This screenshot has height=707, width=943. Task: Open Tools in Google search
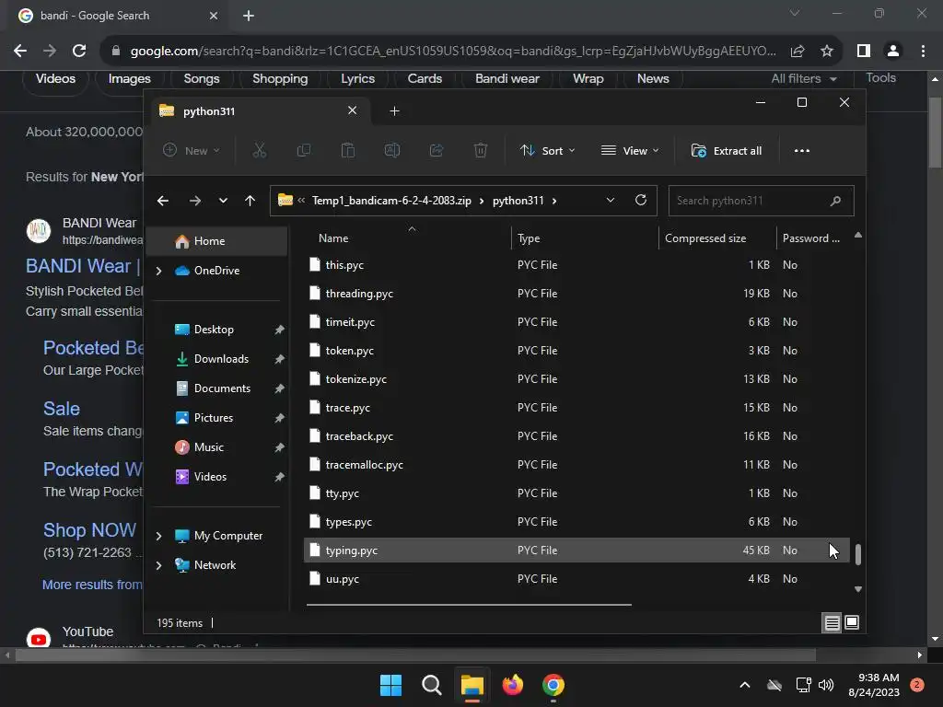click(880, 78)
